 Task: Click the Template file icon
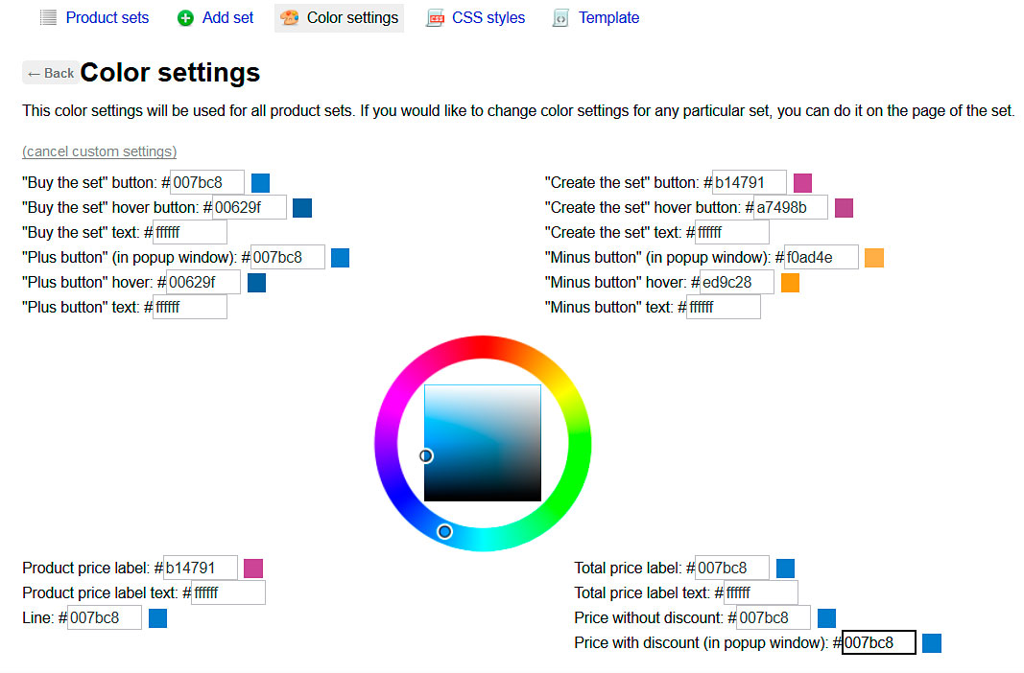[x=560, y=18]
